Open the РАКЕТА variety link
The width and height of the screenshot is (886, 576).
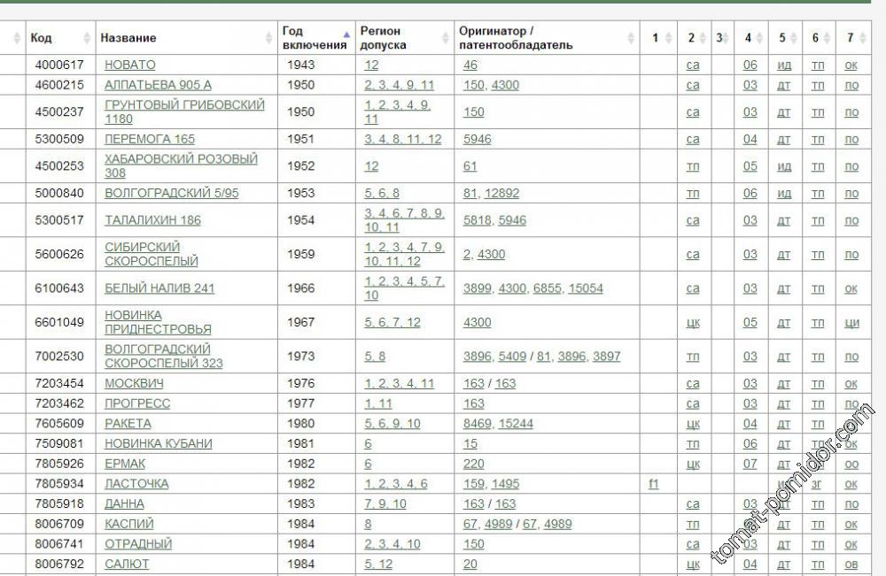128,424
